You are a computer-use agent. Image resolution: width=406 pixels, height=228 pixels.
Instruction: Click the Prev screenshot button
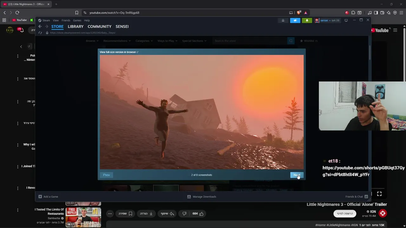click(106, 175)
